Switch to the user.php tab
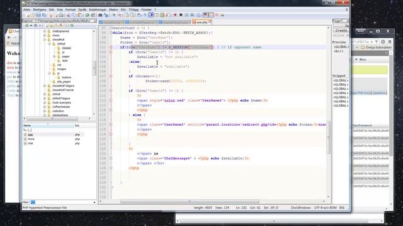The width and height of the screenshot is (403, 226). [201, 23]
